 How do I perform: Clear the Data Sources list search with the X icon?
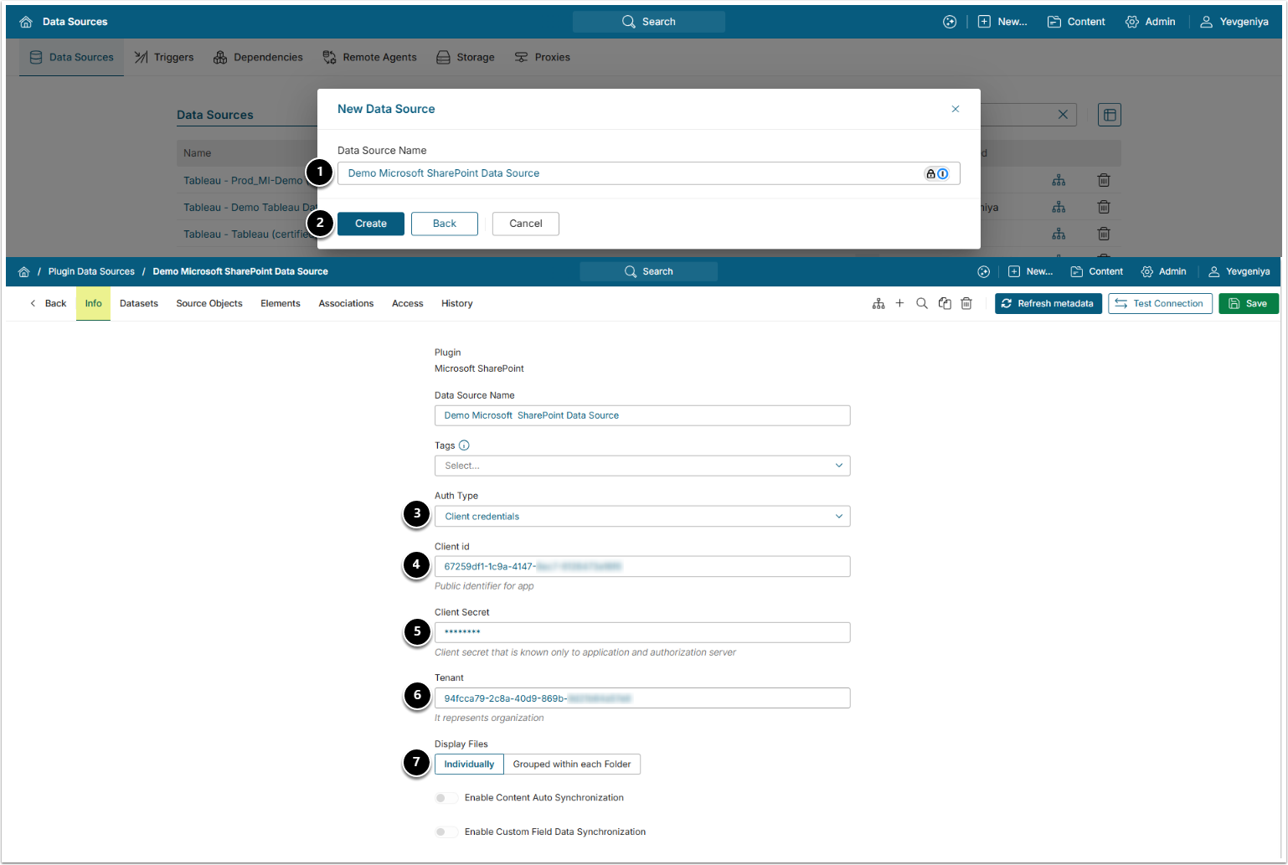click(x=1063, y=115)
